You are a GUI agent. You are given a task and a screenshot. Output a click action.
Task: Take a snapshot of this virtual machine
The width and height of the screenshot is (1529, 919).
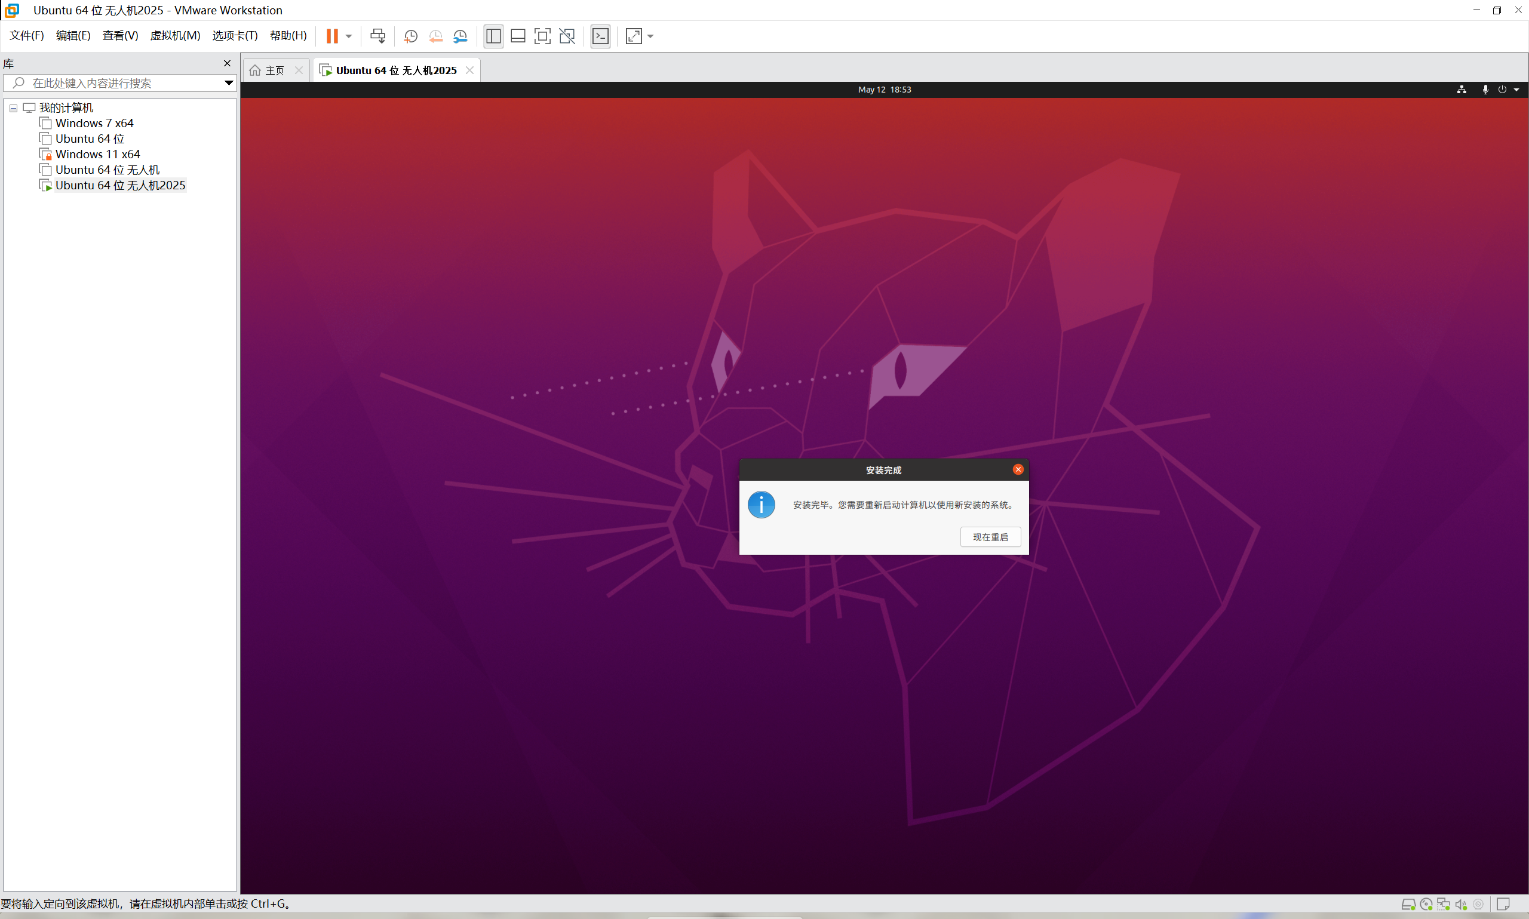pyautogui.click(x=410, y=36)
